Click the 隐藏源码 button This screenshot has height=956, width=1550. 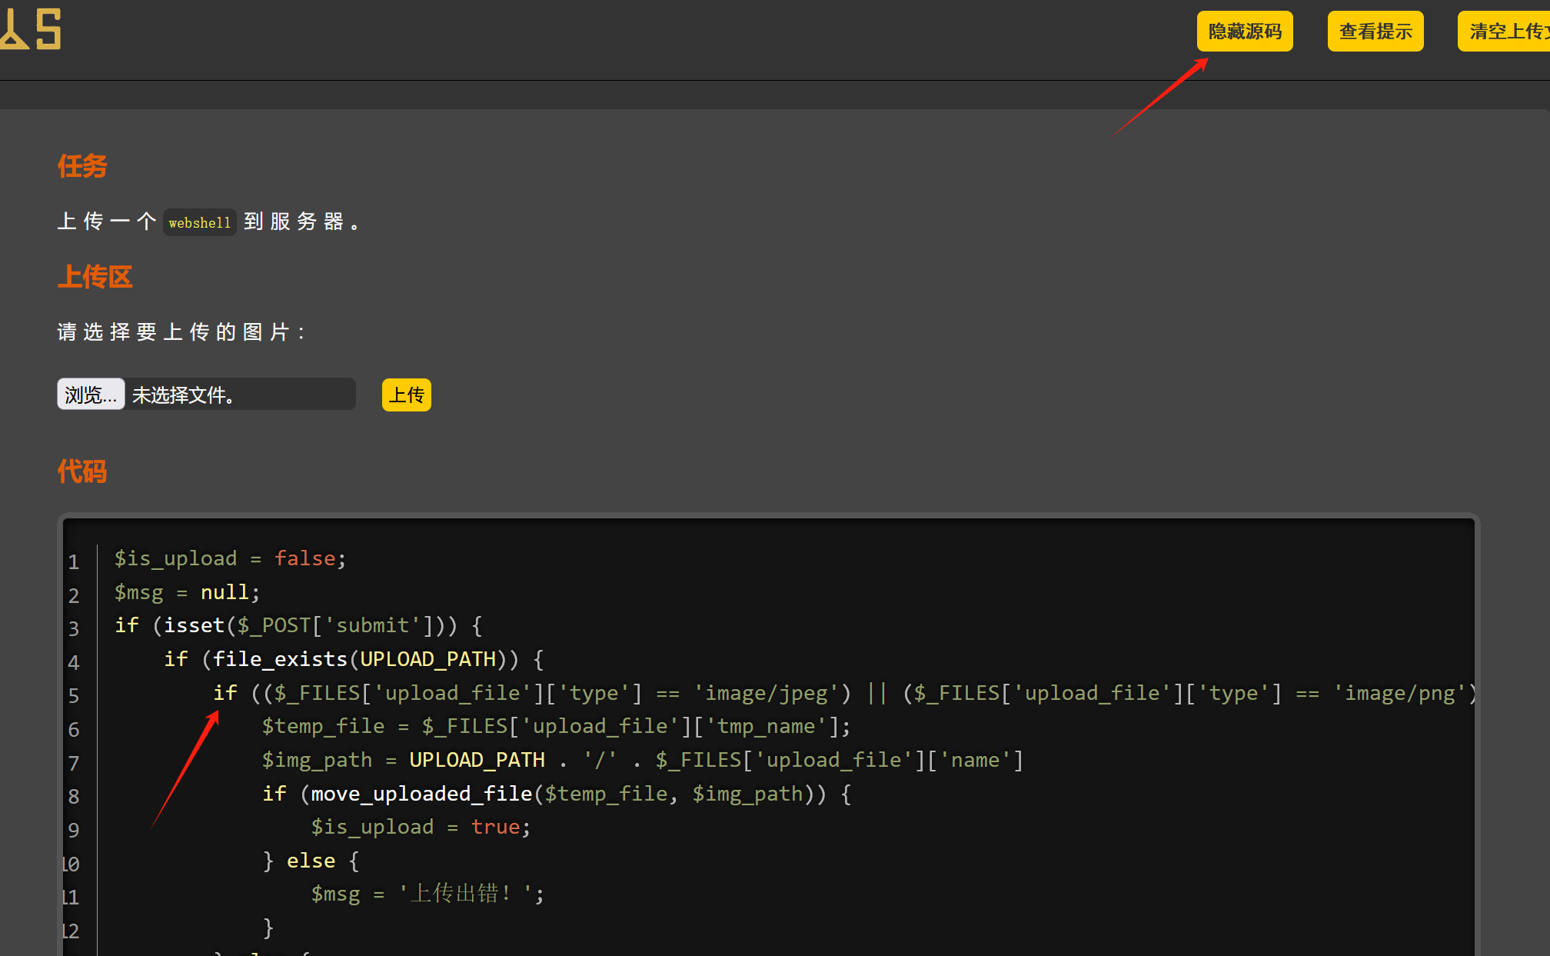click(1244, 32)
